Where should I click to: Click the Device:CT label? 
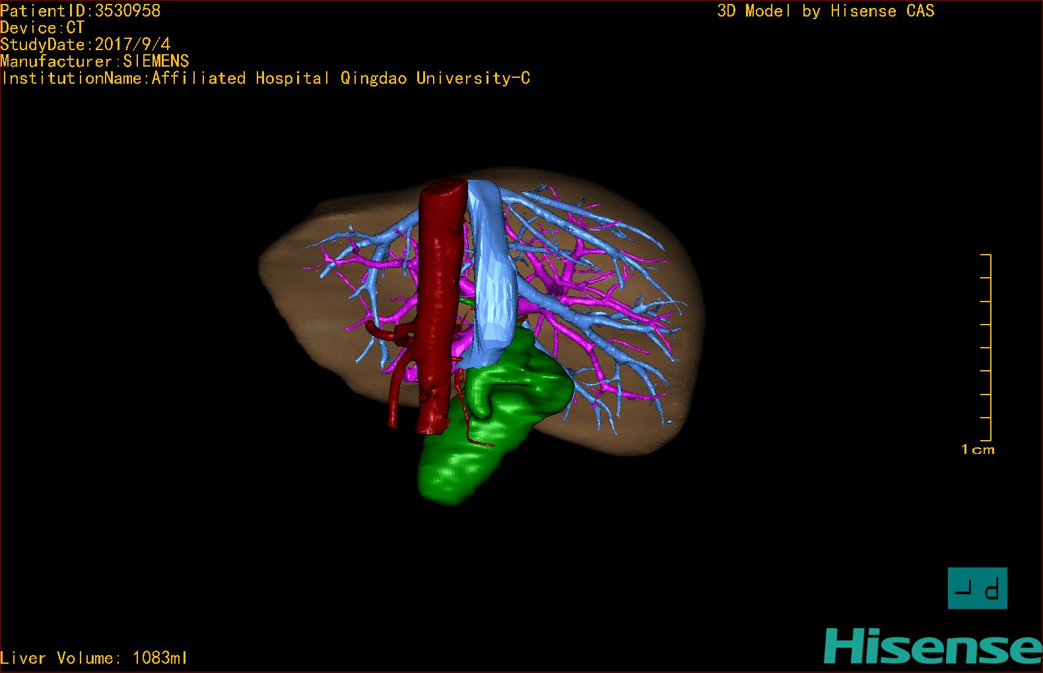pos(42,28)
